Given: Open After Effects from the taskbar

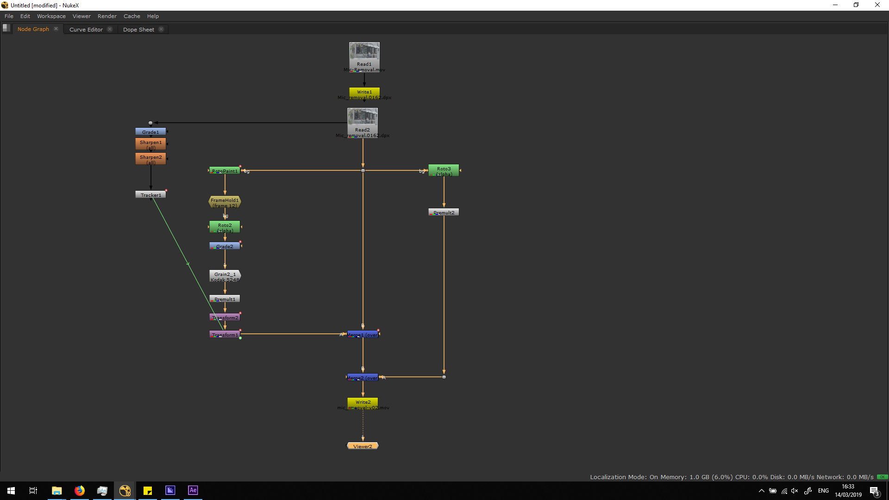Looking at the screenshot, I should tap(193, 490).
